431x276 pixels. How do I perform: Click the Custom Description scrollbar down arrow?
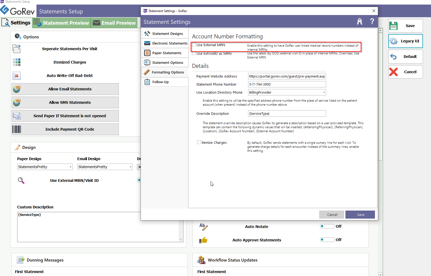click(180, 240)
